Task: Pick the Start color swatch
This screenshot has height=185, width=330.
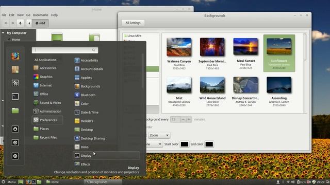Action: 185,144
